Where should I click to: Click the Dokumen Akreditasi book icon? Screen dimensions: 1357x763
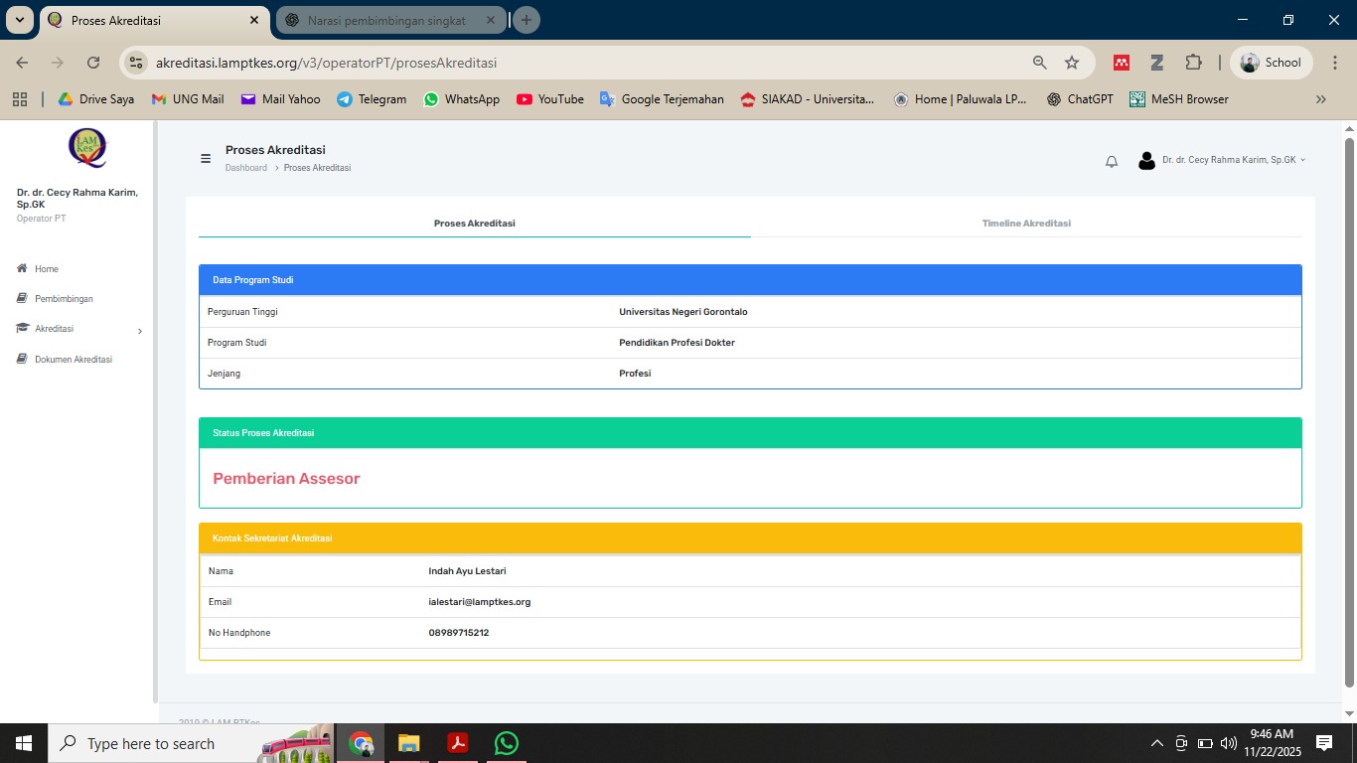click(22, 359)
